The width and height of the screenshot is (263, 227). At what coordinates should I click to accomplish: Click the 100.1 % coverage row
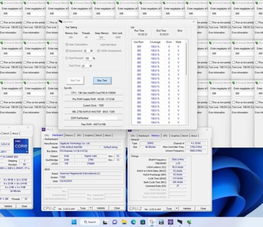click(155, 114)
